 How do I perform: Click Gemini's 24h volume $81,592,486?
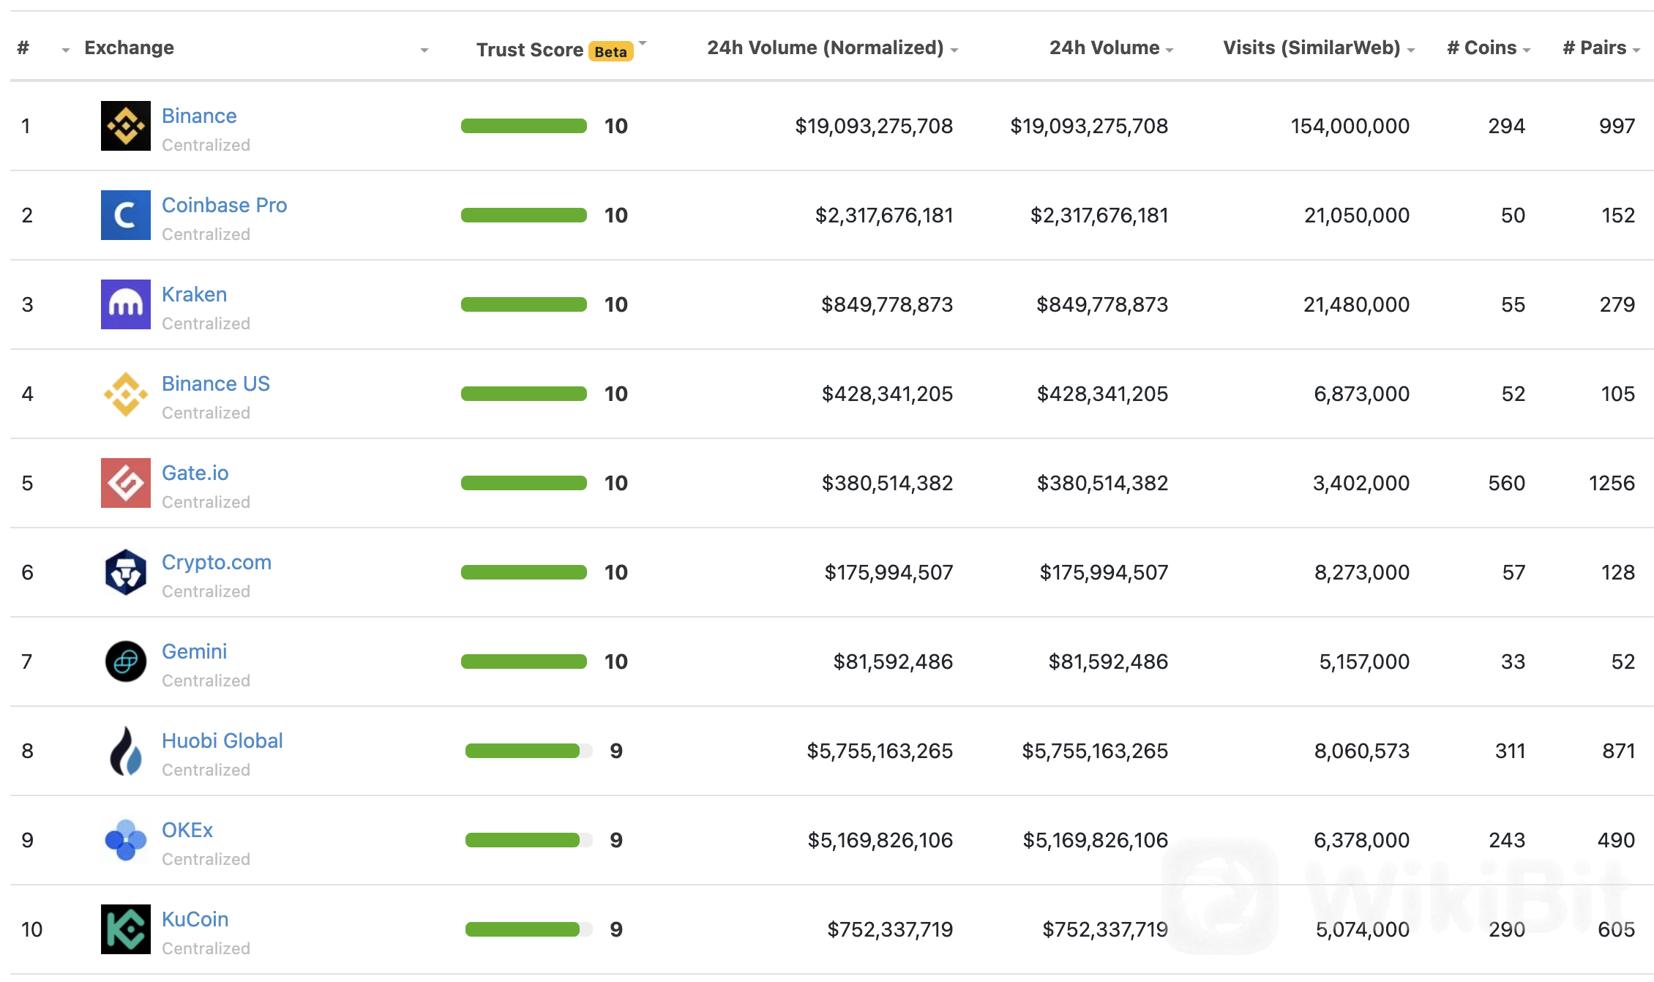pos(1108,661)
